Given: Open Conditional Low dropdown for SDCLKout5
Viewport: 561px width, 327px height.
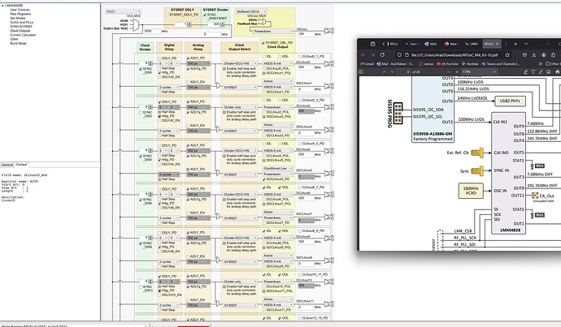Looking at the screenshot, I should point(278,168).
